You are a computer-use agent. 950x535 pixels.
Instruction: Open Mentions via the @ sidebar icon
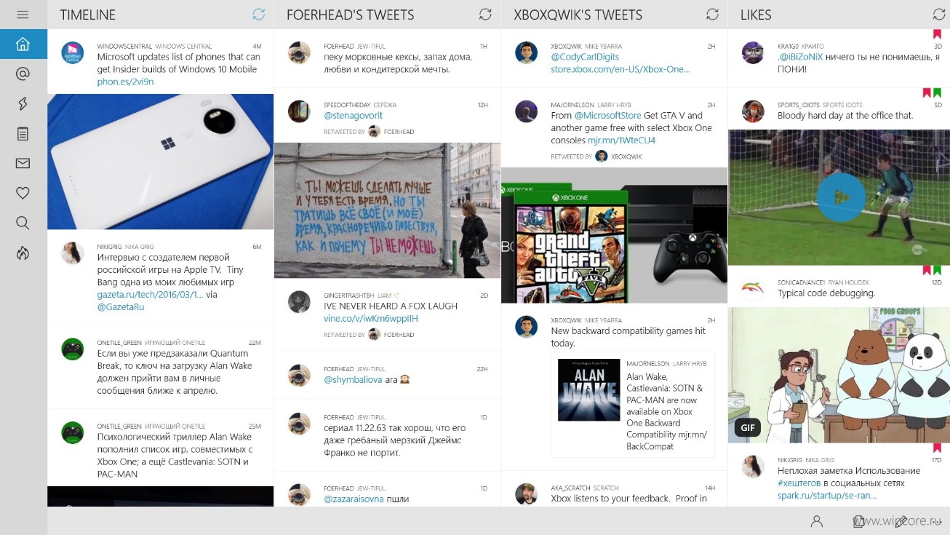click(x=23, y=74)
